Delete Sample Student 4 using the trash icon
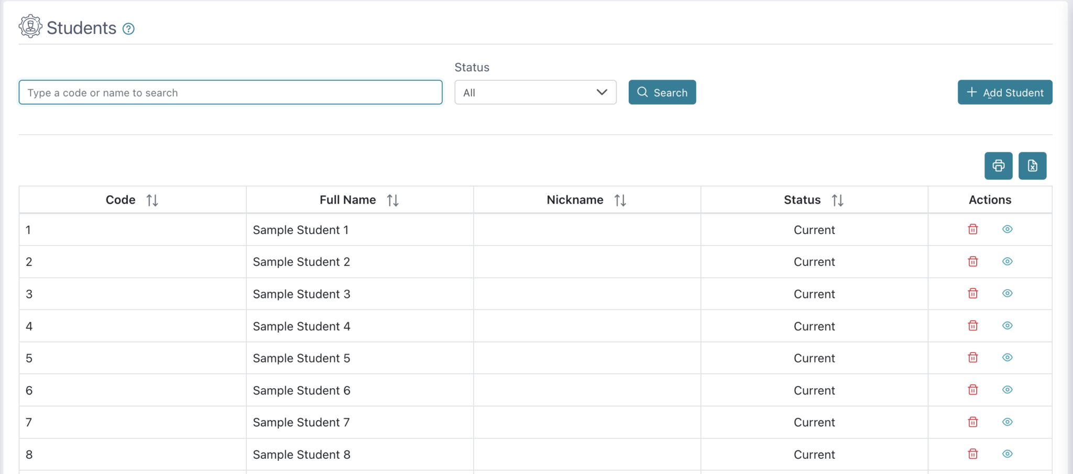The image size is (1073, 474). pos(972,325)
